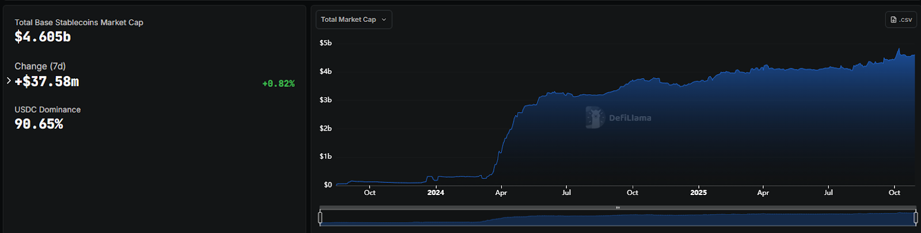This screenshot has height=233, width=921.
Task: Click the Total Base Stablecoins Market Cap heading
Action: coord(79,22)
